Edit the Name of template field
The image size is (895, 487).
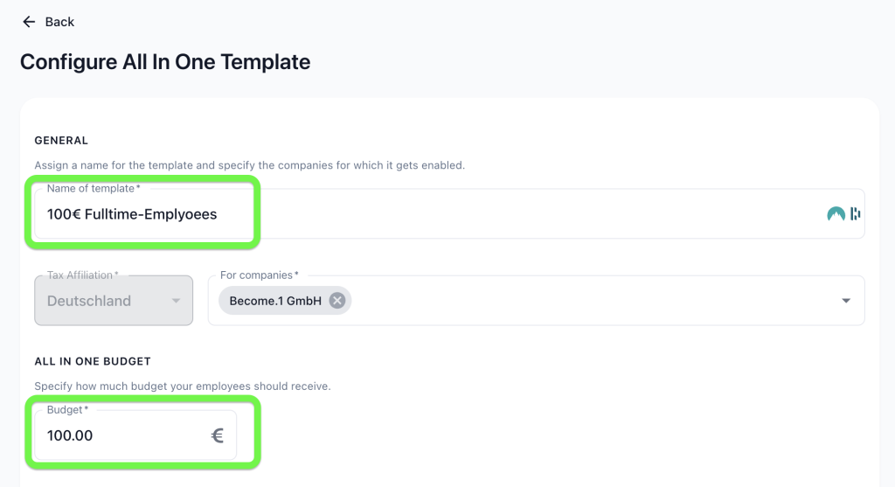pos(450,213)
